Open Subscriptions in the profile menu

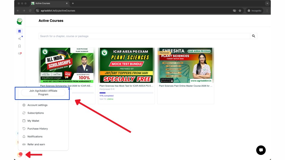click(x=36, y=113)
